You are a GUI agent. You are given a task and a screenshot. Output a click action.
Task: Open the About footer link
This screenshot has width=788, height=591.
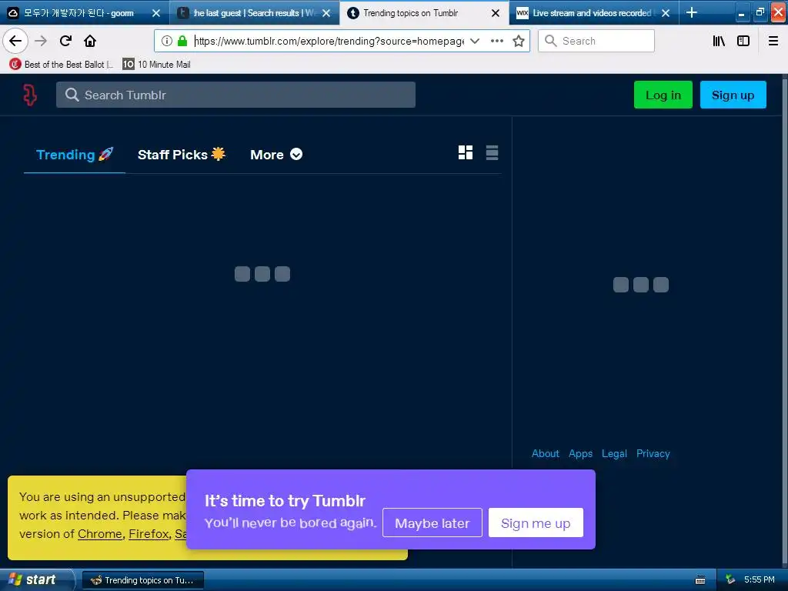tap(546, 453)
